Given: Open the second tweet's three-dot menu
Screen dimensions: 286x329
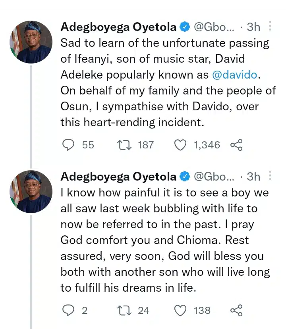Looking at the screenshot, I should click(x=270, y=175).
